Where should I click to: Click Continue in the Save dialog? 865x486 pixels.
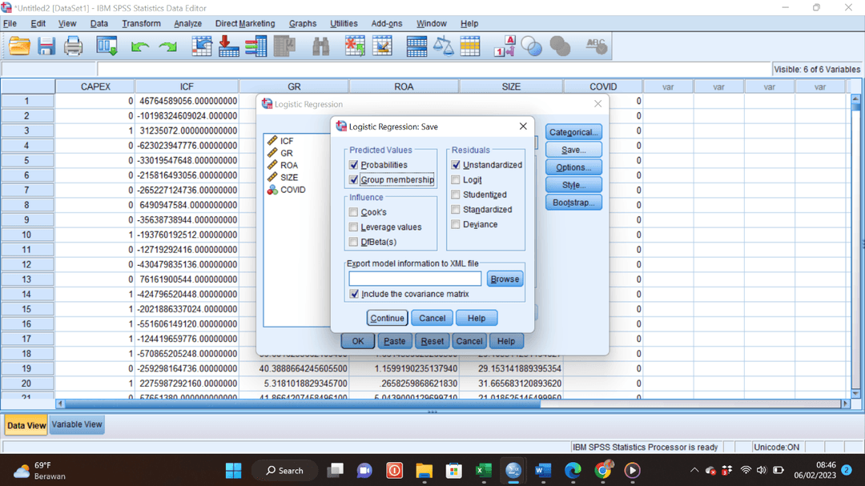point(388,319)
